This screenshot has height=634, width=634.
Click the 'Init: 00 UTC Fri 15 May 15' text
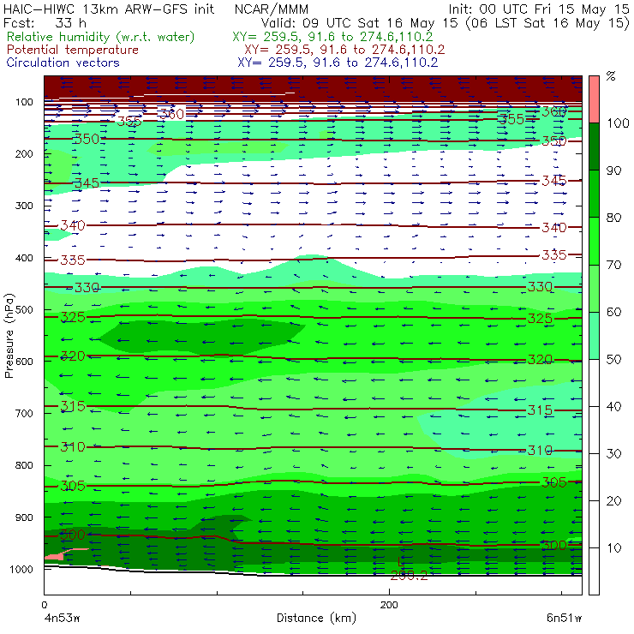[x=539, y=9]
